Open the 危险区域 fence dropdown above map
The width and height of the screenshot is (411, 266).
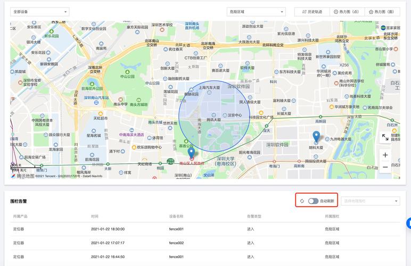click(x=256, y=12)
